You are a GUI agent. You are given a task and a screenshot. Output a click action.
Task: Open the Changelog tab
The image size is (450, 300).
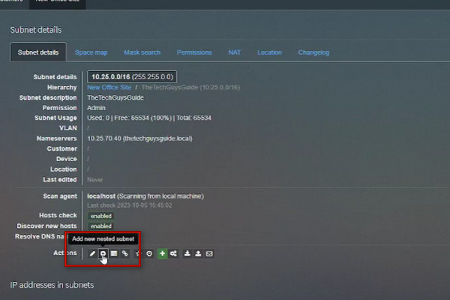(313, 52)
